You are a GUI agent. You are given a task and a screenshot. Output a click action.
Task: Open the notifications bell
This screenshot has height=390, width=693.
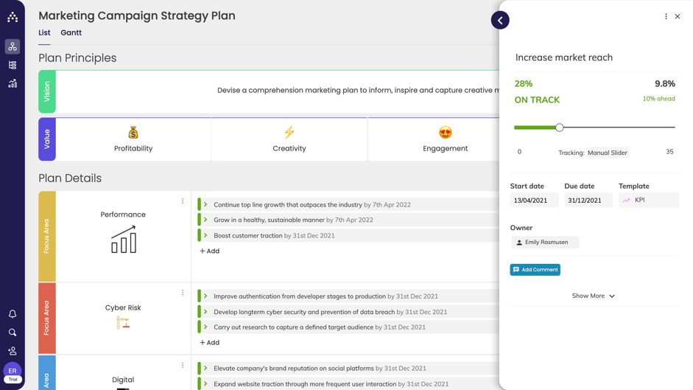pos(13,314)
